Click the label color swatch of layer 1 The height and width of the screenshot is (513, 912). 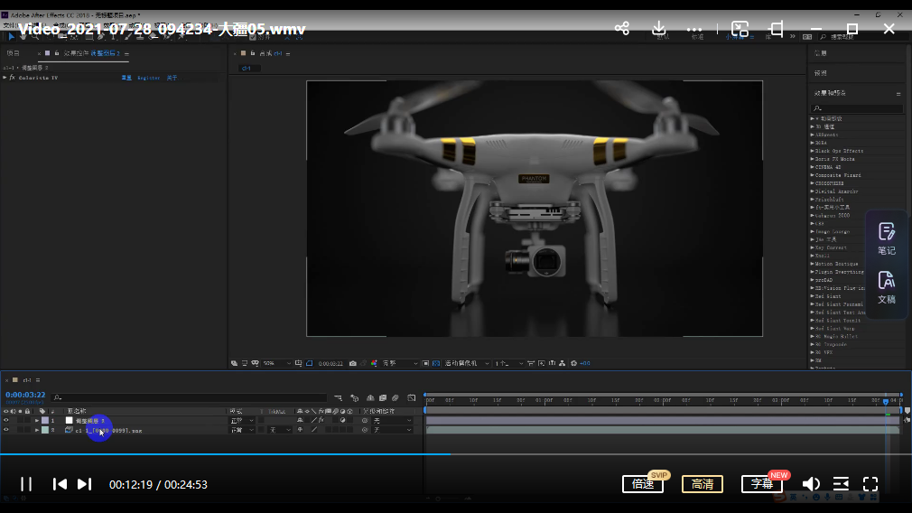click(45, 421)
